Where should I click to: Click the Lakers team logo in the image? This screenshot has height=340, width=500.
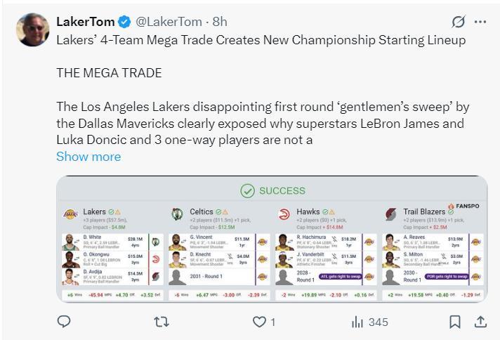[x=71, y=213]
